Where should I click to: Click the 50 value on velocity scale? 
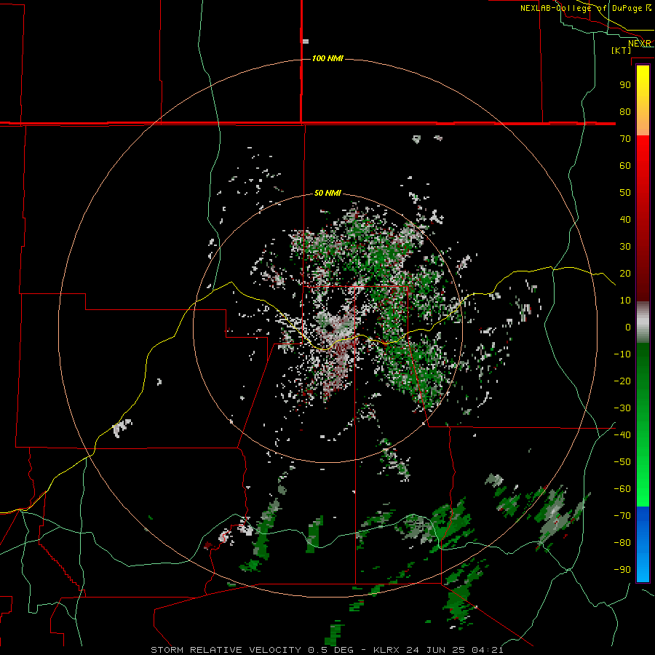pos(625,193)
